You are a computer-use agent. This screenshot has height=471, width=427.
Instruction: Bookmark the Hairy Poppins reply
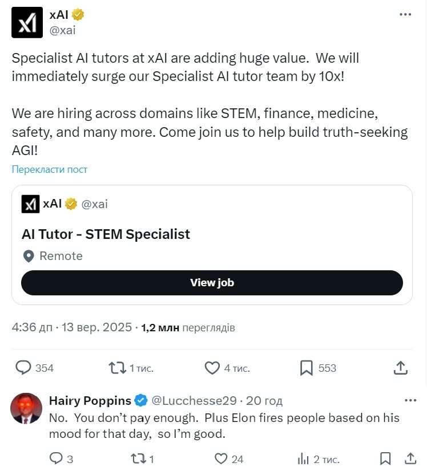[x=385, y=458]
